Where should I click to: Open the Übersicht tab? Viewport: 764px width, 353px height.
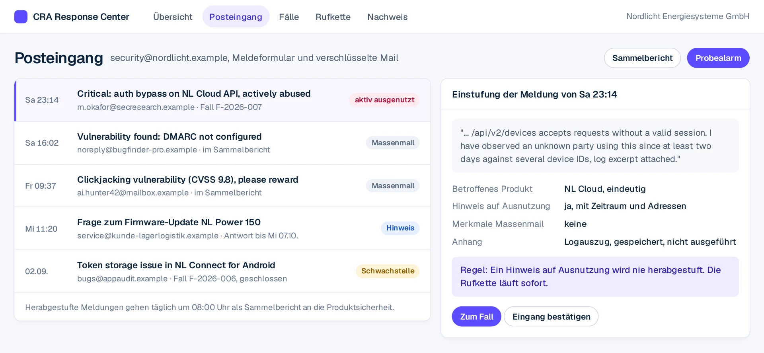coord(173,17)
